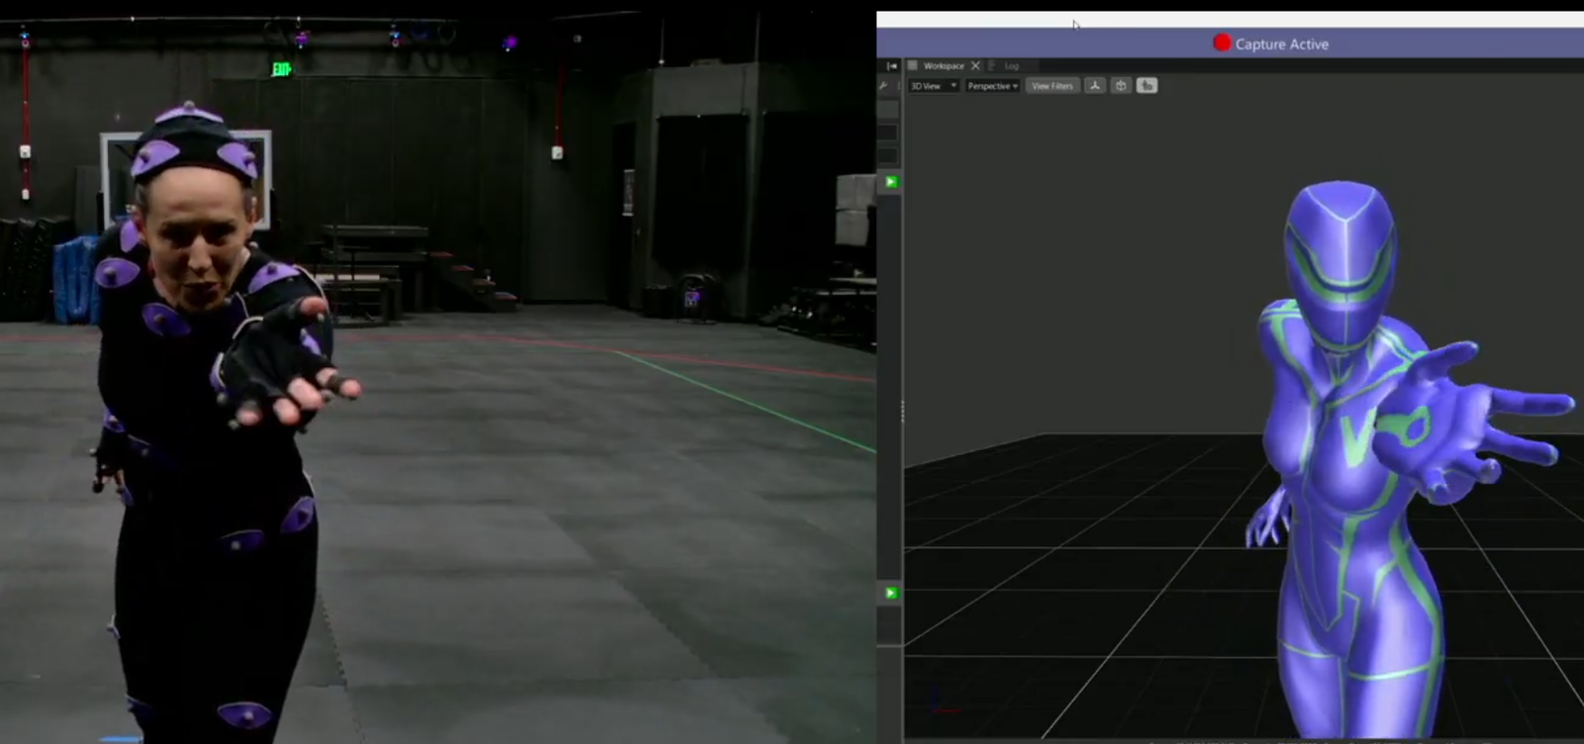The height and width of the screenshot is (744, 1584).
Task: Switch to the Workspace tab
Action: (x=942, y=65)
